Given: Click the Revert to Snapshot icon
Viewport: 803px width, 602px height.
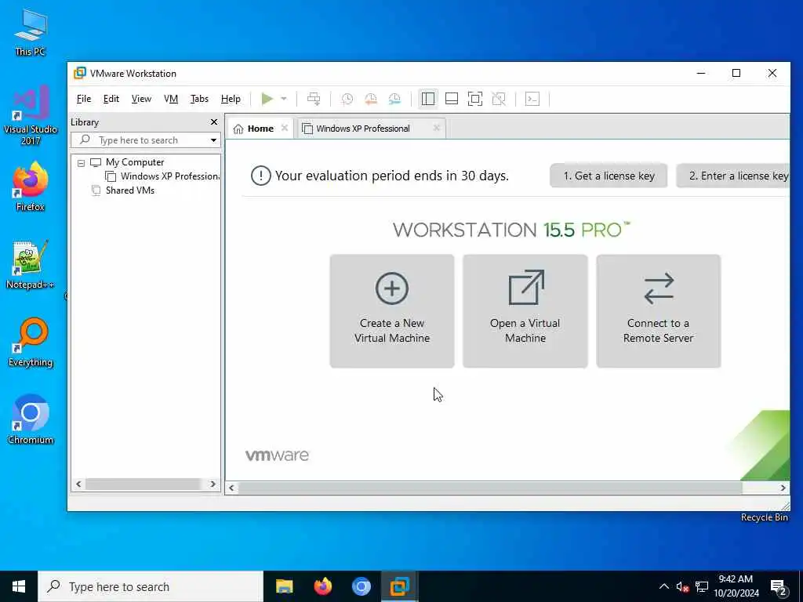Looking at the screenshot, I should [371, 99].
